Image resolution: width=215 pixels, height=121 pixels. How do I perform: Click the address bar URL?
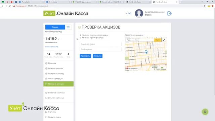(x=38, y=6)
